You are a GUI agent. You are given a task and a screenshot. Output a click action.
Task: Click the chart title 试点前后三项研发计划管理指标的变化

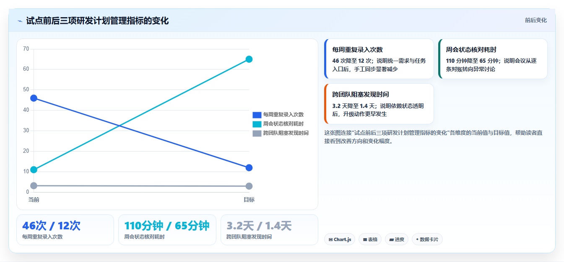point(97,21)
